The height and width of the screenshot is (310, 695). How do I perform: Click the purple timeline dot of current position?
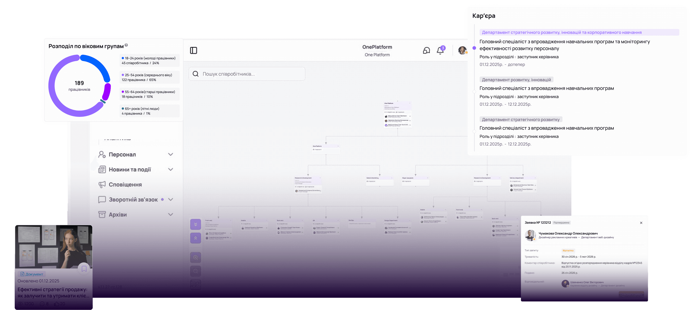pos(474,48)
